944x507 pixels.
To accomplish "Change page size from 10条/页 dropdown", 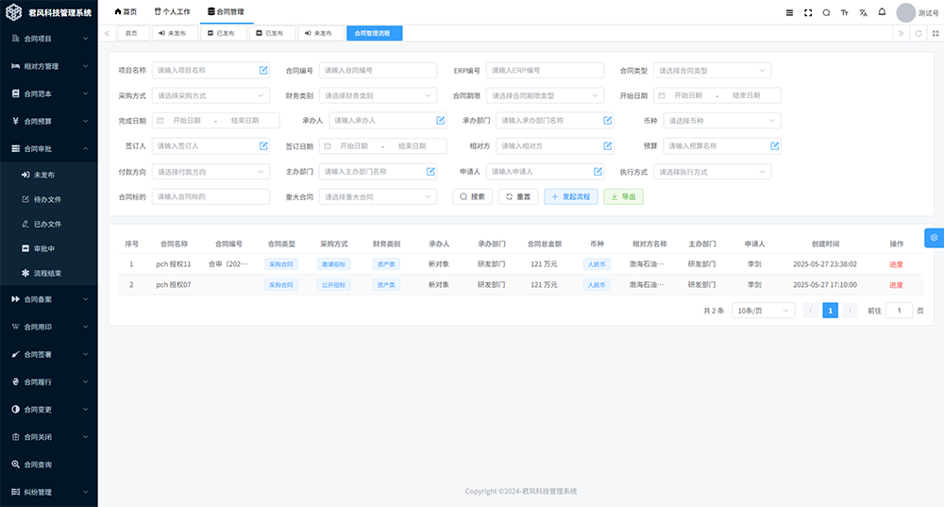I will pyautogui.click(x=763, y=311).
